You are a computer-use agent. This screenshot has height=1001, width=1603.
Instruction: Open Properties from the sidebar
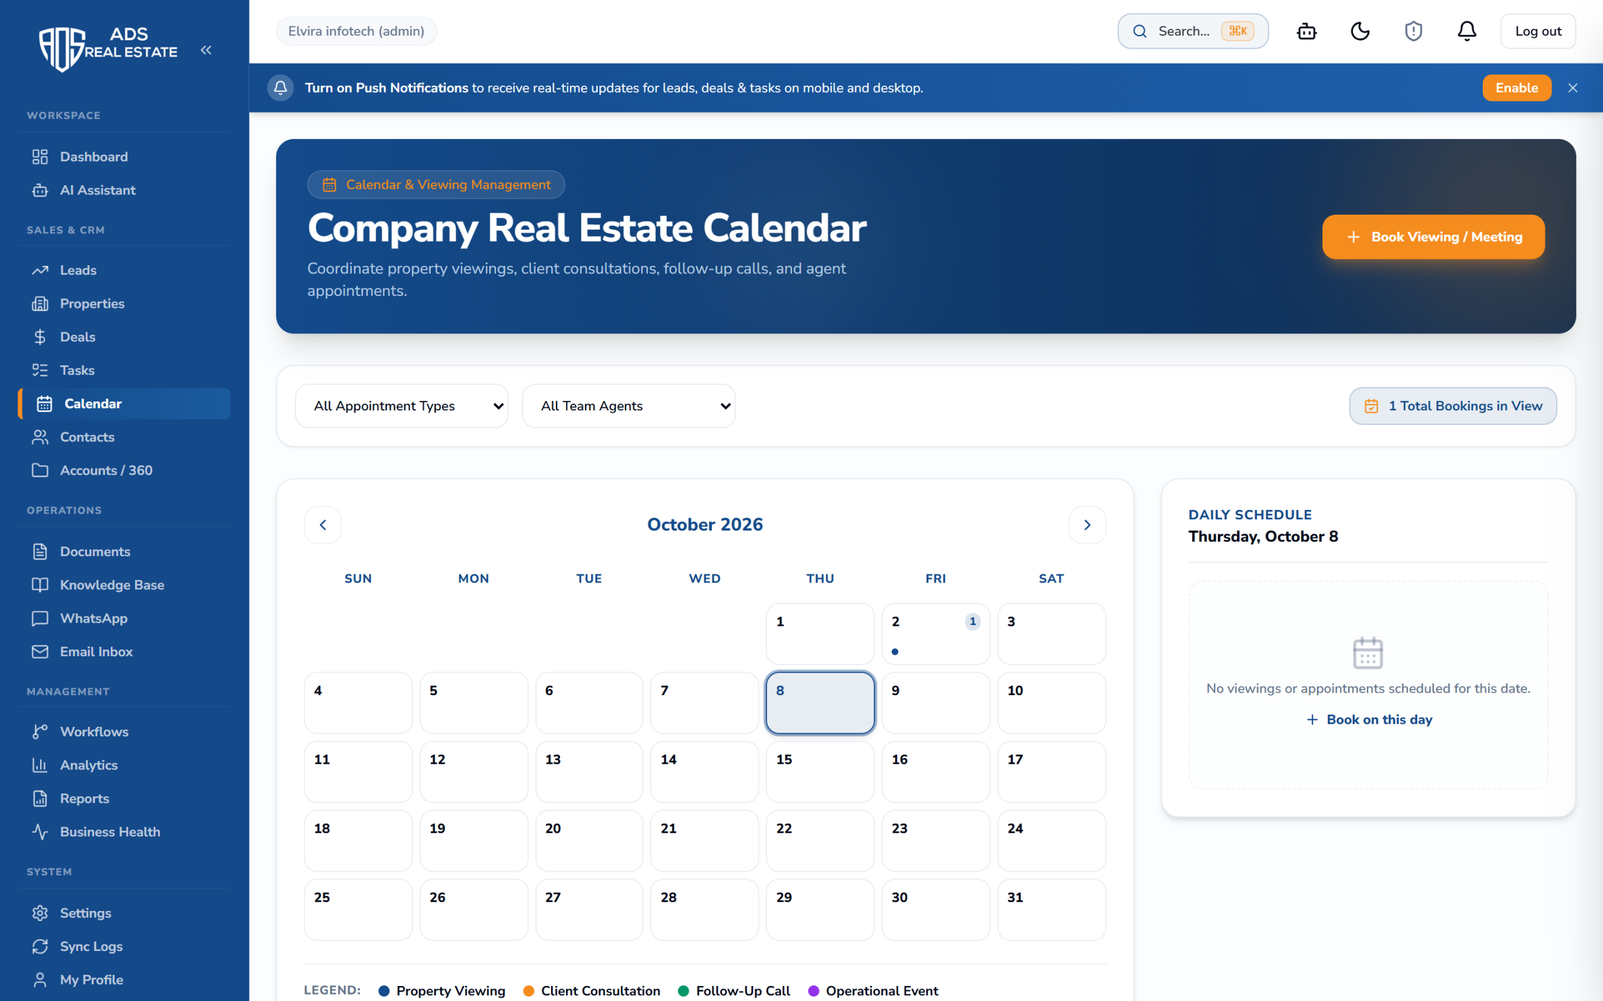click(x=125, y=304)
